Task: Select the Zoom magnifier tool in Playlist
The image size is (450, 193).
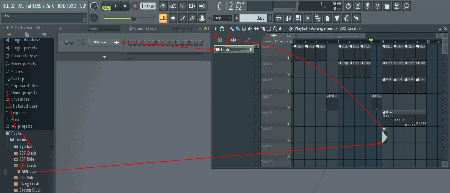Action: 275,28
